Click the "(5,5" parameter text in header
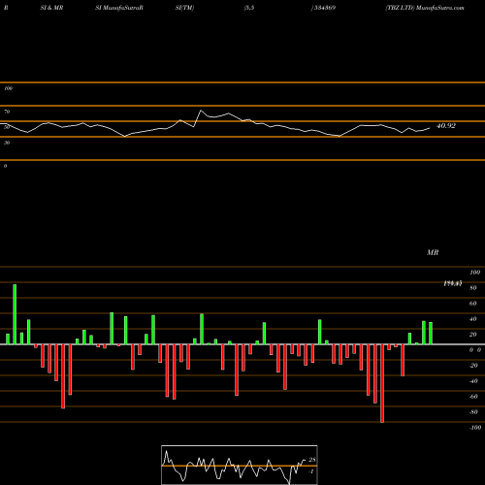 click(249, 8)
